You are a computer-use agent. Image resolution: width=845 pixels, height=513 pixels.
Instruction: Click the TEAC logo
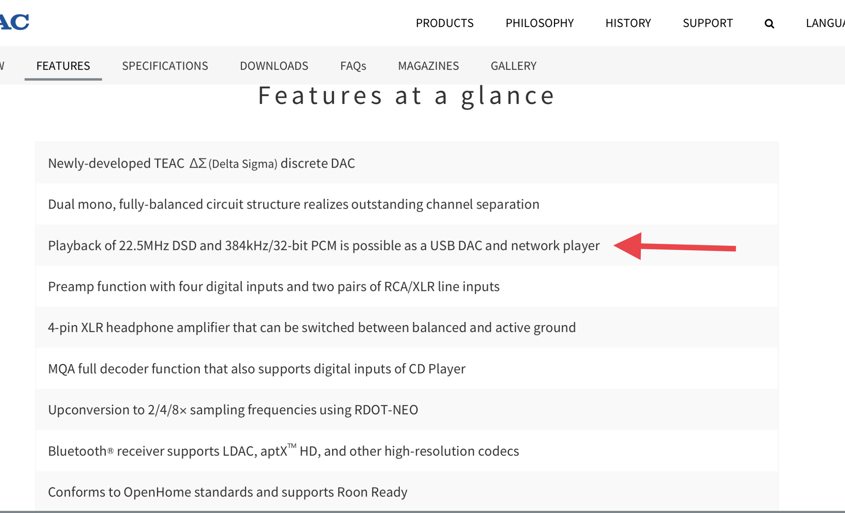coord(14,22)
